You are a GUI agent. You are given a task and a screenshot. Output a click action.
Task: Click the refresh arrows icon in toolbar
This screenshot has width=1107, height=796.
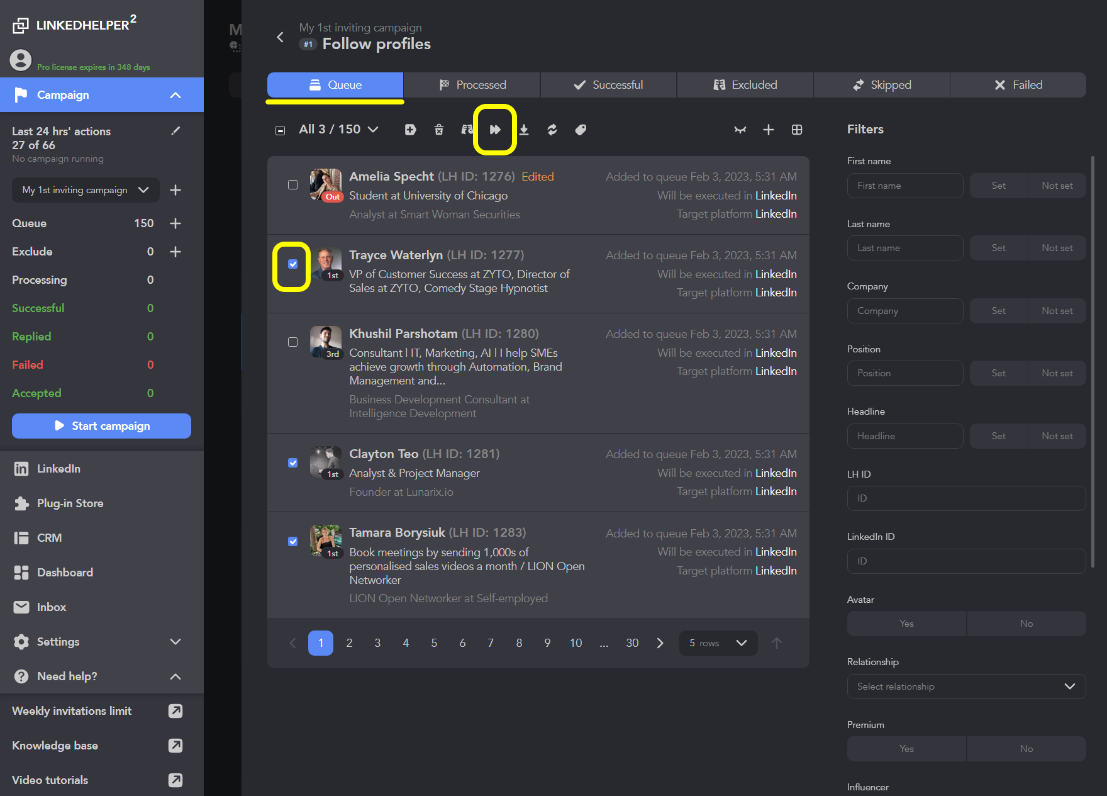click(x=552, y=130)
